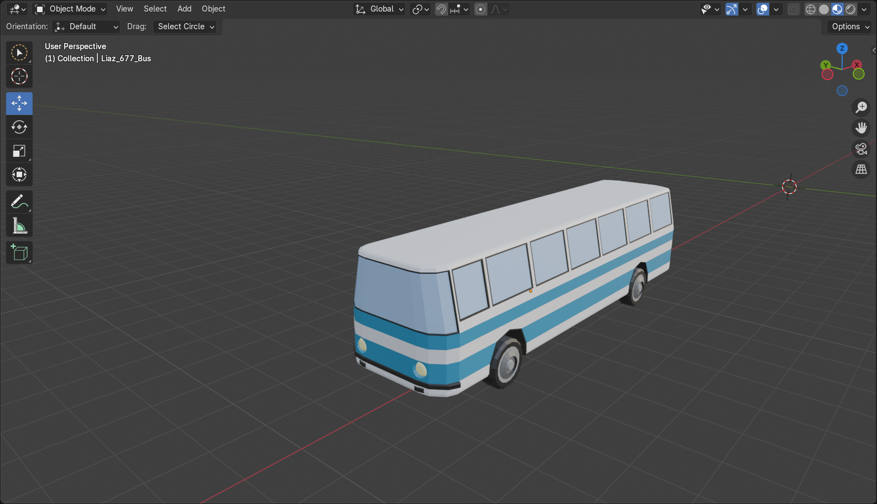Image resolution: width=877 pixels, height=504 pixels.
Task: Click the 'User Perspective' viewport text
Action: coord(75,46)
